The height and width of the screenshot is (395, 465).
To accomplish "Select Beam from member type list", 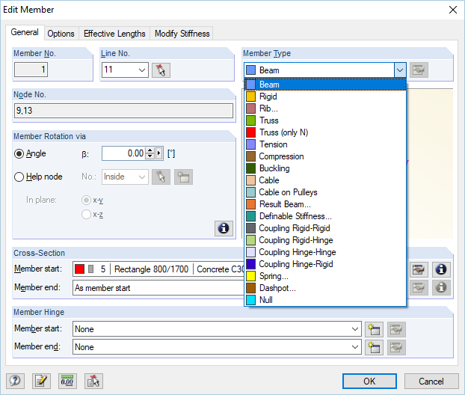I will [325, 85].
